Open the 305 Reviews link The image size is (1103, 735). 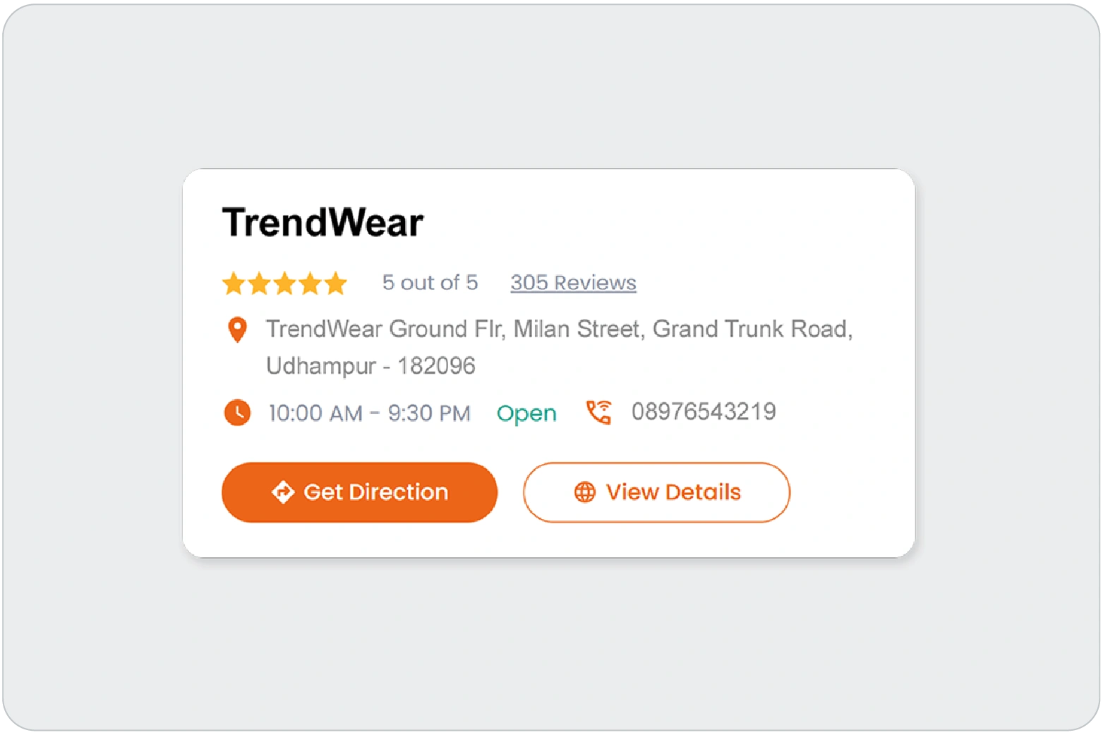[573, 283]
